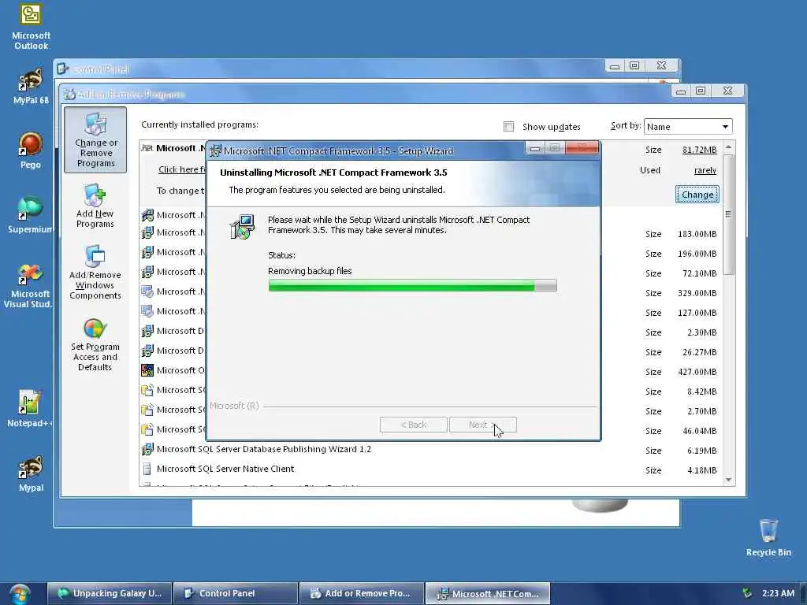Select Change or Remove Programs sidebar icon
Screen dimensions: 807x605
95,140
